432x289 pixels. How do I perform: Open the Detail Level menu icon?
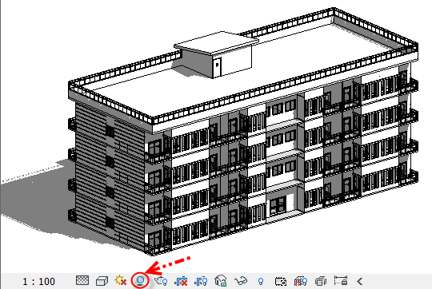pyautogui.click(x=82, y=280)
